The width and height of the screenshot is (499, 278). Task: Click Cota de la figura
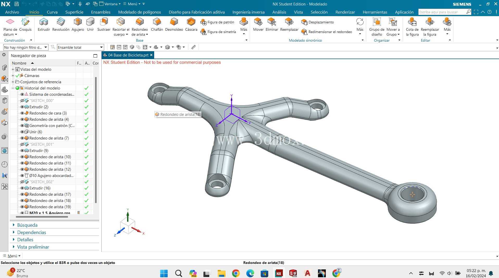point(412,27)
